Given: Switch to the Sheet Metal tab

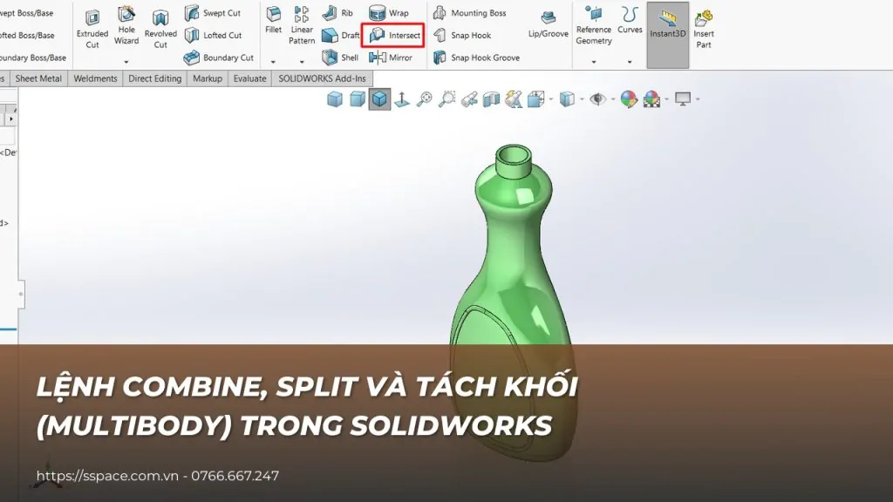Looking at the screenshot, I should tap(38, 78).
